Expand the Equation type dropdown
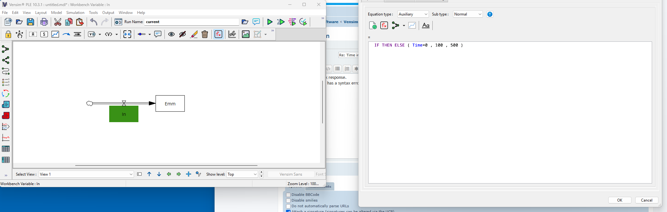 [x=413, y=14]
